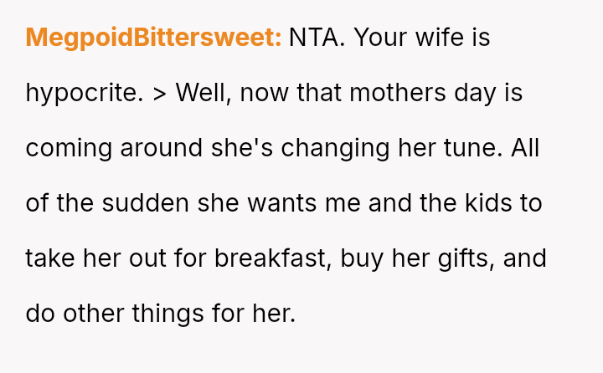Click the quote marker before Well
This screenshot has height=373, width=603.
point(160,93)
